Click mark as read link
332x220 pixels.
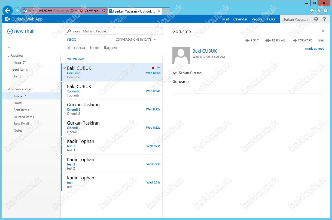pyautogui.click(x=315, y=49)
